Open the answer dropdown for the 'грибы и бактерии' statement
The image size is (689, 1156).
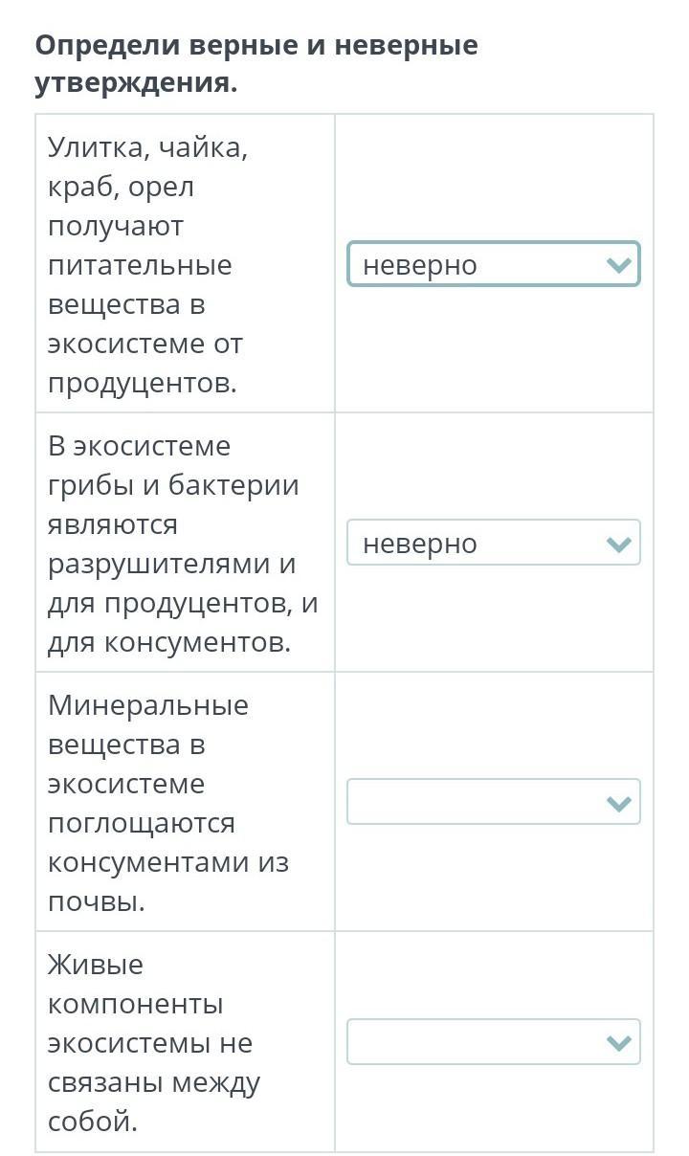pos(493,544)
